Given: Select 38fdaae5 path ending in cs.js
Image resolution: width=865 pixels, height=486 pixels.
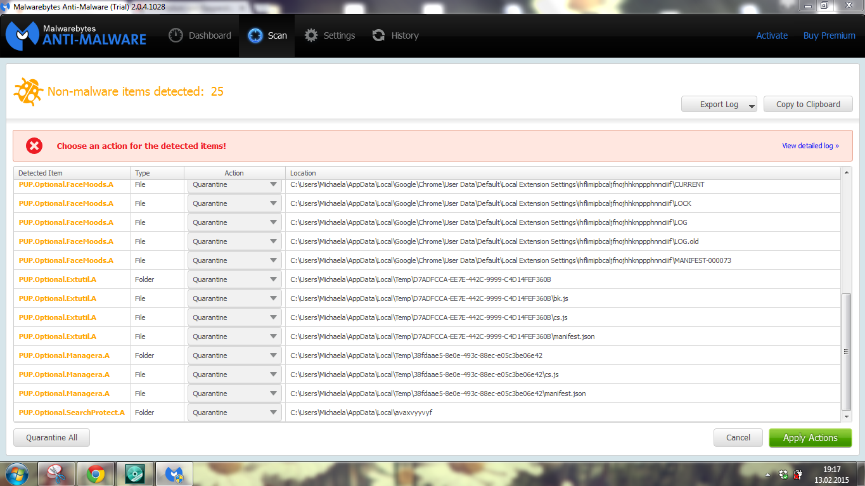Looking at the screenshot, I should tap(424, 374).
